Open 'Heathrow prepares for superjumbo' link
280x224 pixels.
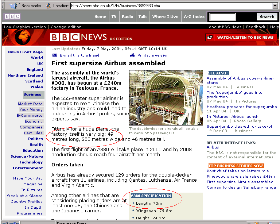tap(242, 107)
